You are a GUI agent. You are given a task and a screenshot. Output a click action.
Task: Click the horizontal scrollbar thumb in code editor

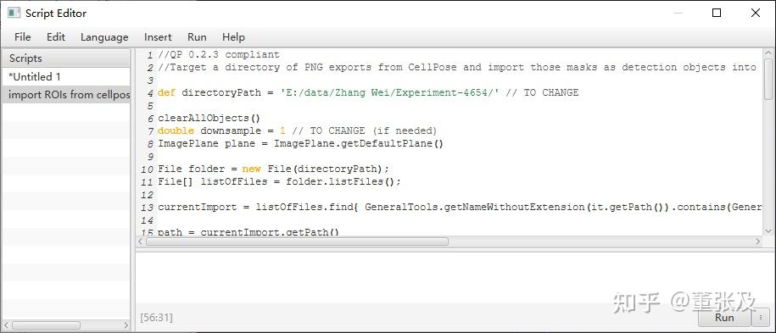click(x=297, y=241)
